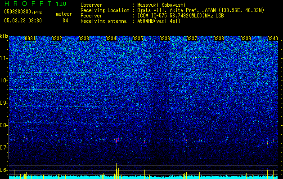283x179 pixels.
Task: Click the 0.7 kHz axis label
Action: [x=4, y=148]
